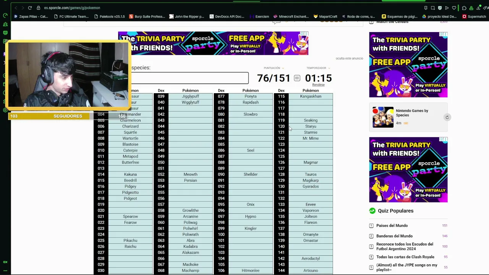The height and width of the screenshot is (275, 489).
Task: Open the Exercism bookmark
Action: 259,16
